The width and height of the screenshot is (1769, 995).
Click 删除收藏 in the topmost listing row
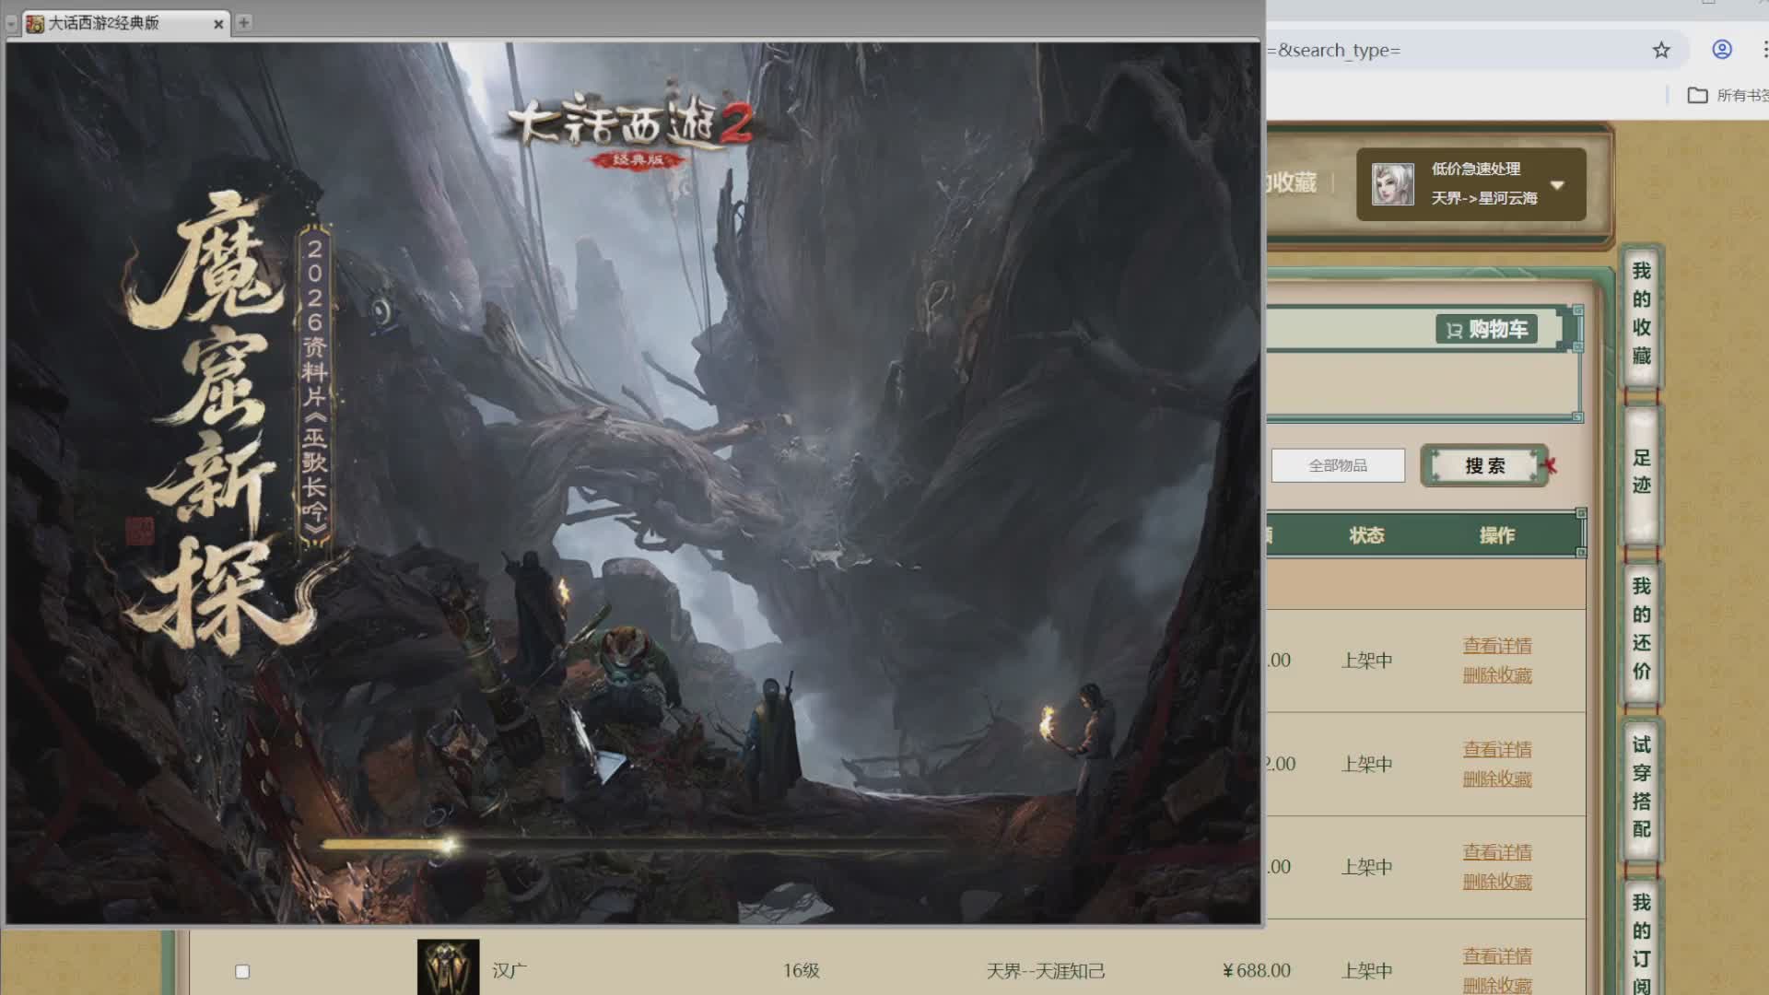pyautogui.click(x=1497, y=675)
